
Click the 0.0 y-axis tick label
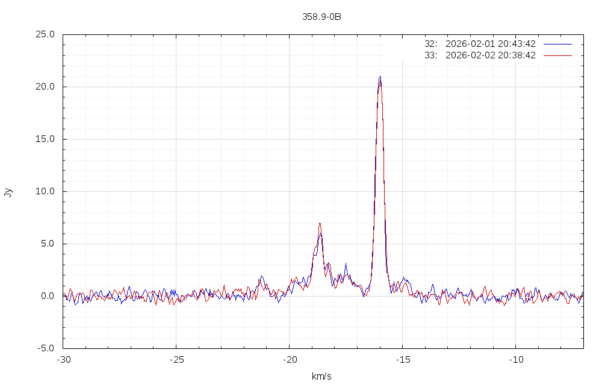[x=48, y=296]
